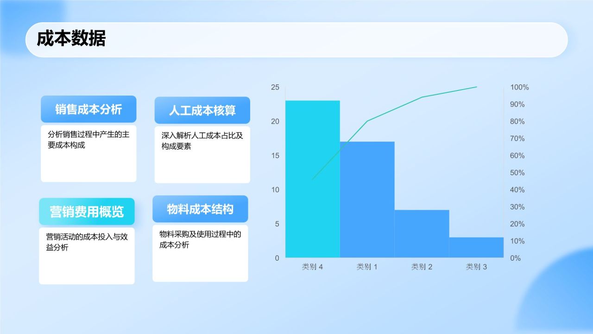Click the 80% label on right axis
The height and width of the screenshot is (334, 593).
[517, 122]
